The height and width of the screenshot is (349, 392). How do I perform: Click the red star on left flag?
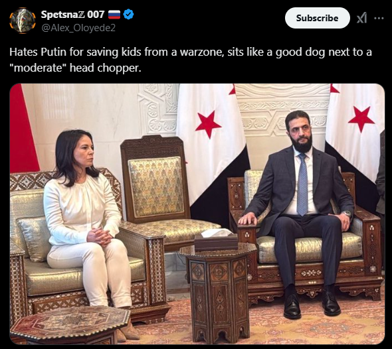coord(208,124)
